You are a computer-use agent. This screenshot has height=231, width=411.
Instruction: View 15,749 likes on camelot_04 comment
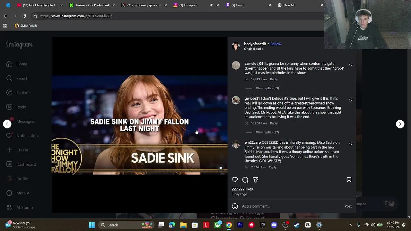click(259, 79)
